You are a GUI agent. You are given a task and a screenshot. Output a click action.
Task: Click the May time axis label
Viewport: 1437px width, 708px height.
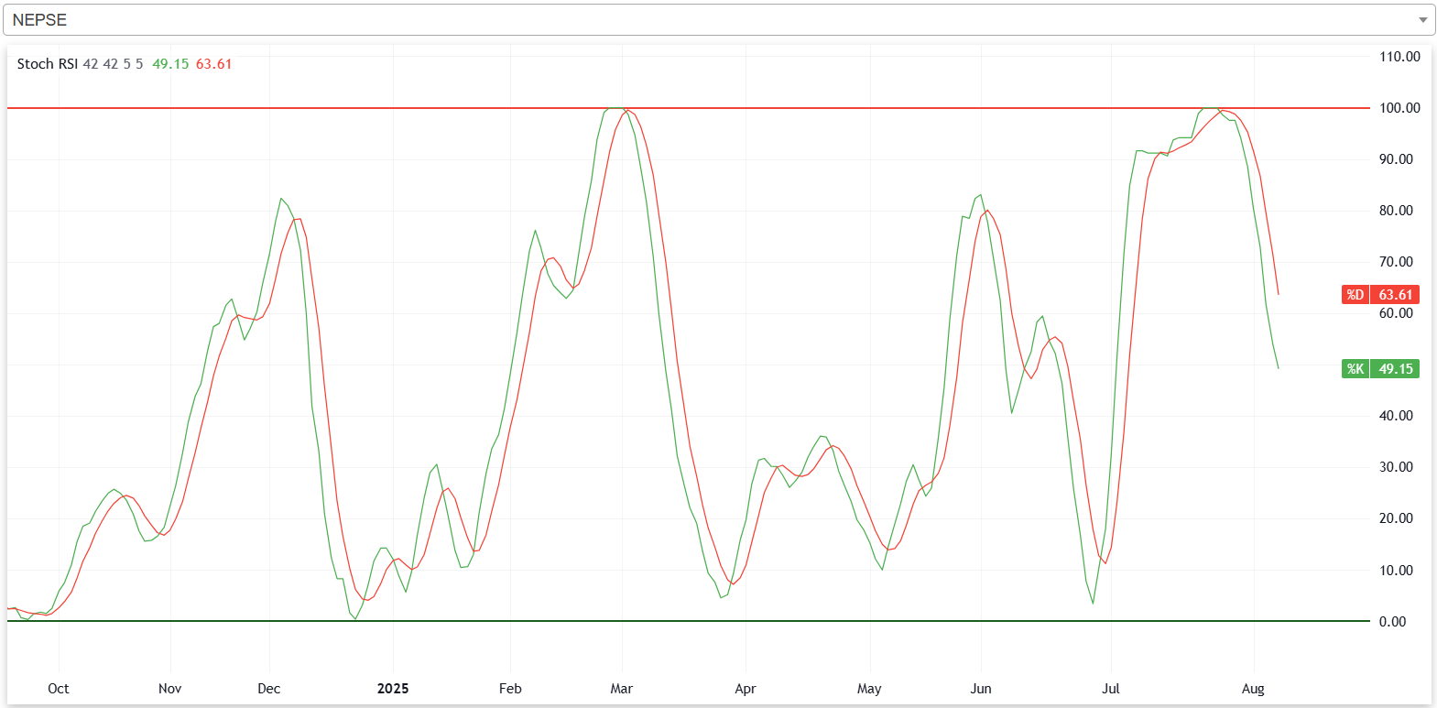pos(869,689)
